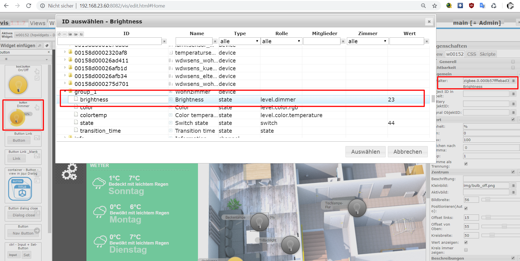Enable the Kreis immer zeigen checkbox

click(x=466, y=250)
